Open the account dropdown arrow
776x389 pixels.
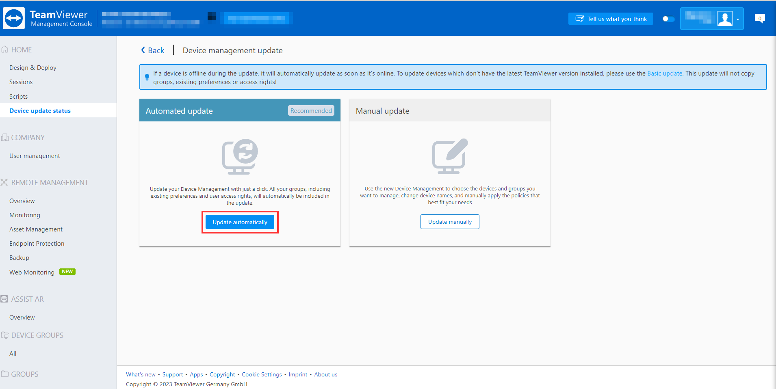pos(738,19)
